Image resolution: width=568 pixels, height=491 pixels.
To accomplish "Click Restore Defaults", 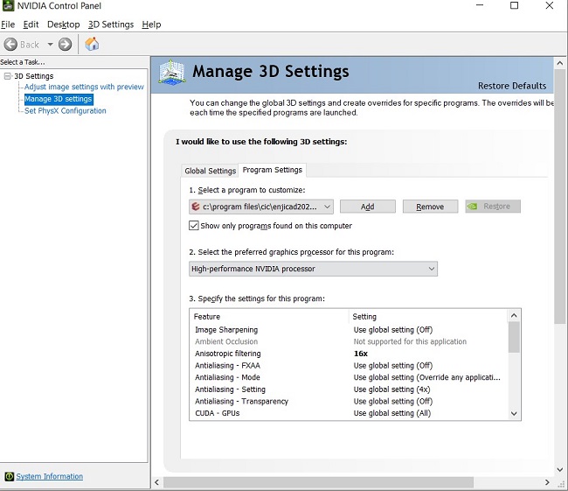I will [x=512, y=86].
